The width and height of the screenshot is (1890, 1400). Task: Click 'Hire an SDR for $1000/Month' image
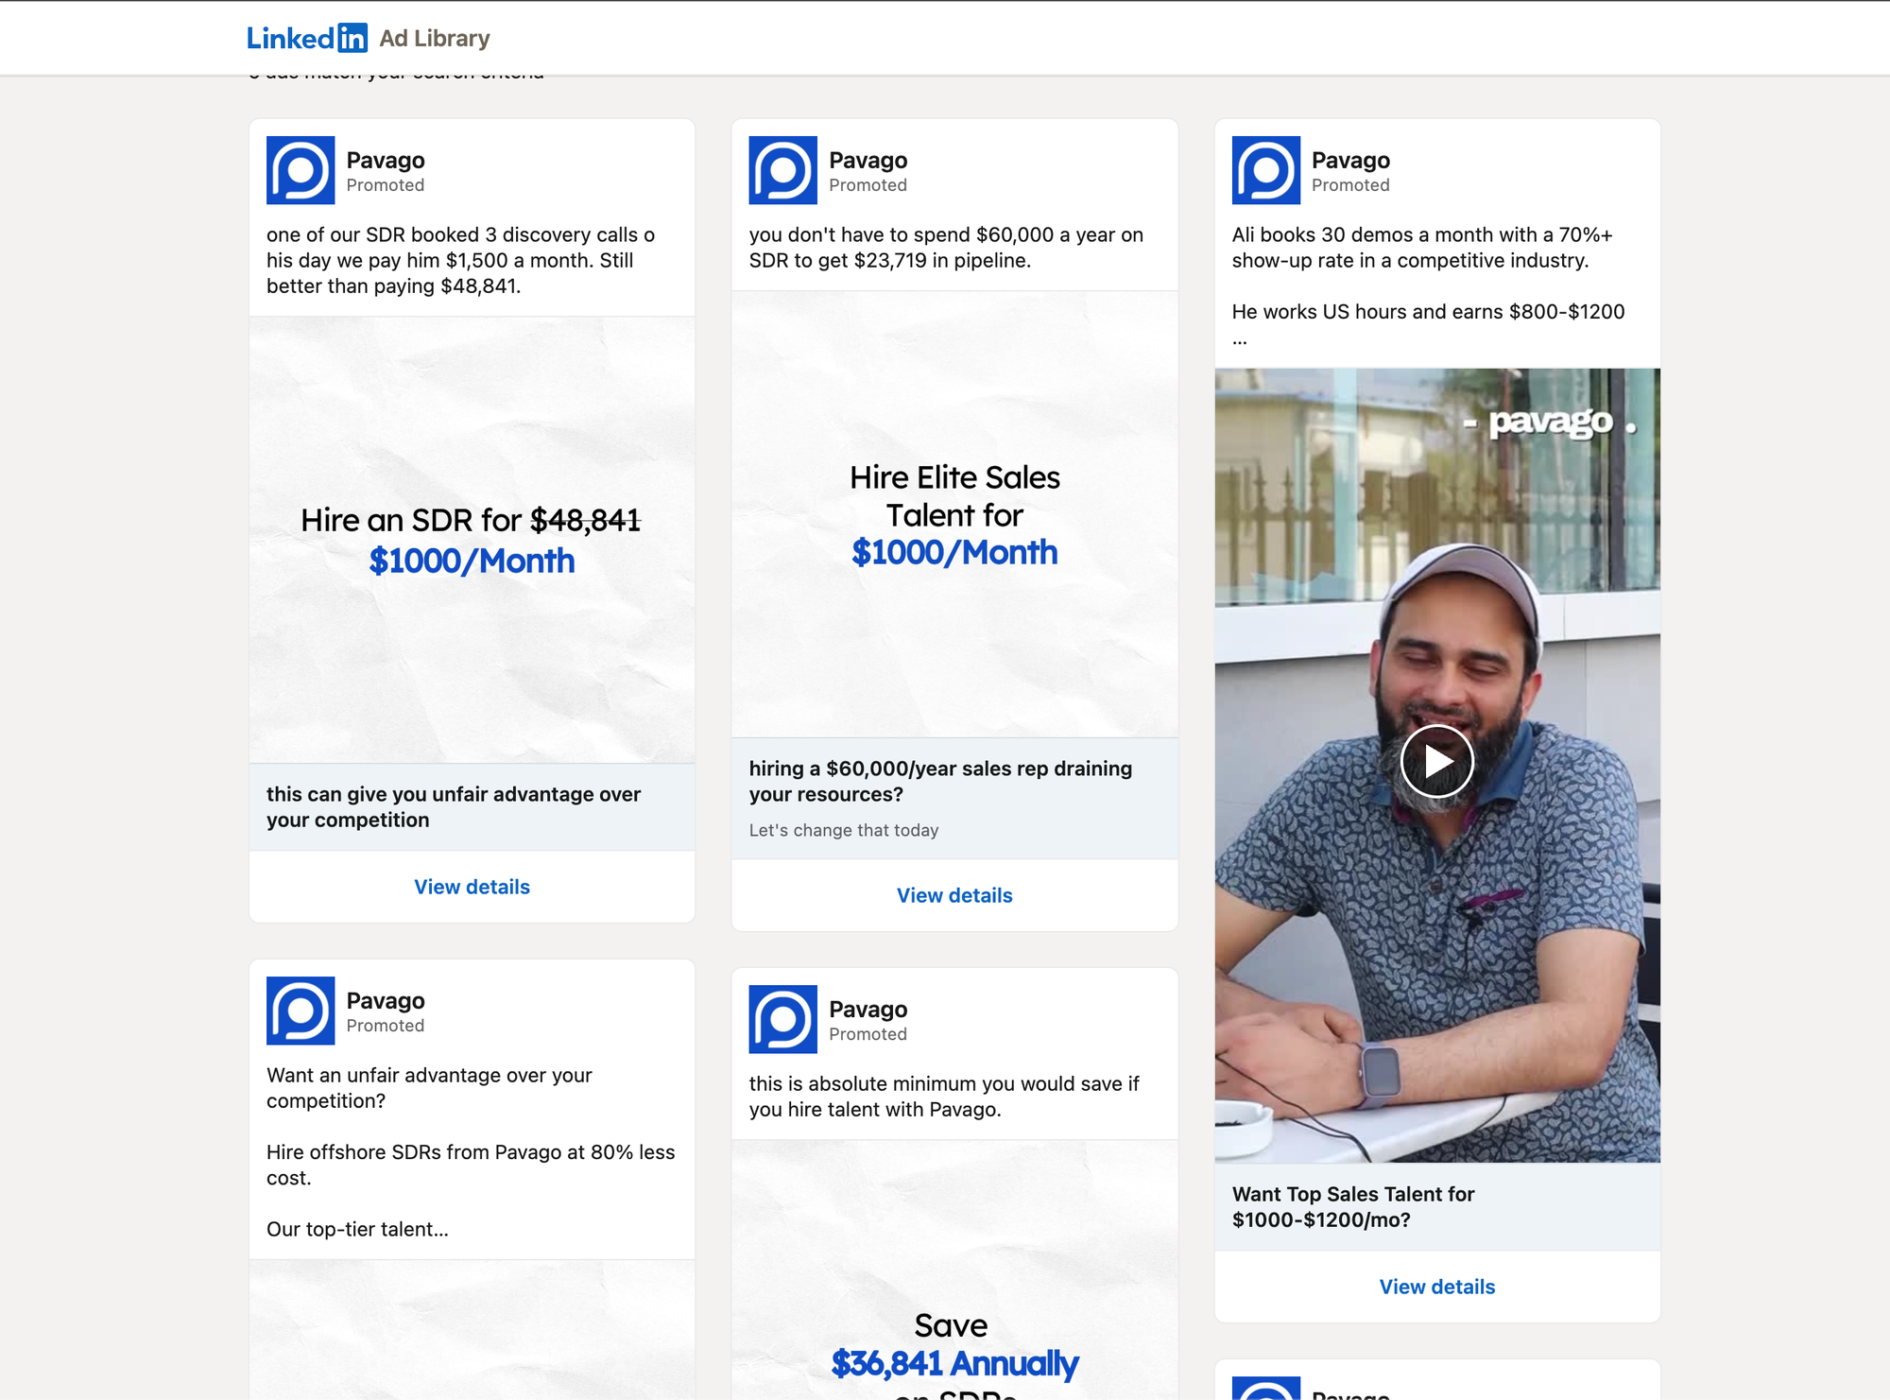[472, 540]
